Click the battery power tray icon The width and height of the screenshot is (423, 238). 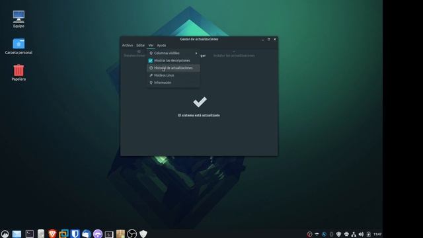(369, 234)
